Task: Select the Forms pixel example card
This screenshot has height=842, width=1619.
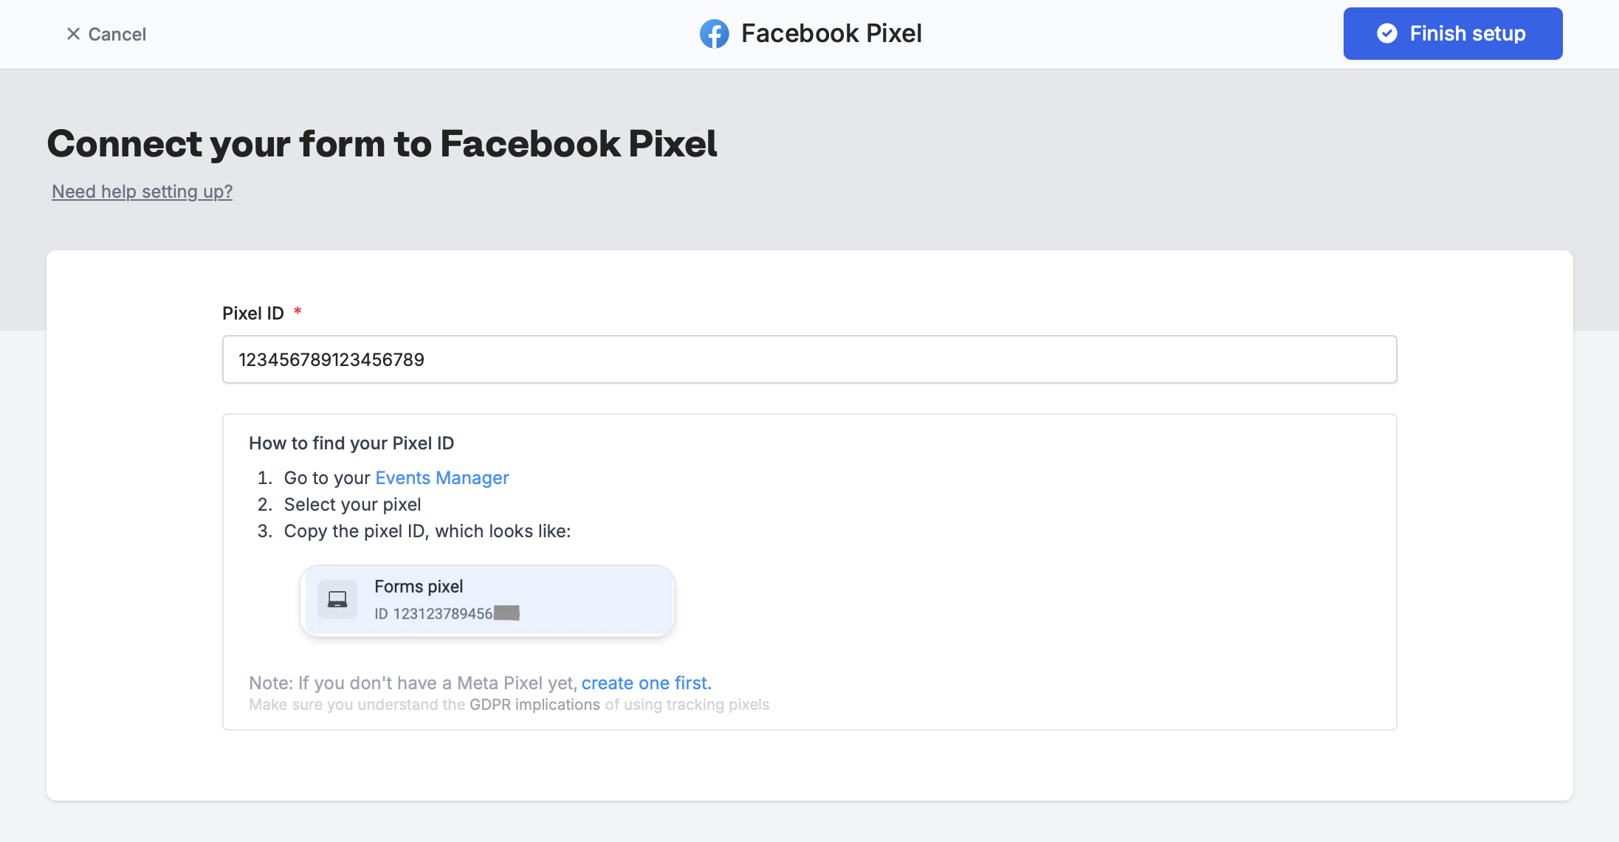Action: 486,599
